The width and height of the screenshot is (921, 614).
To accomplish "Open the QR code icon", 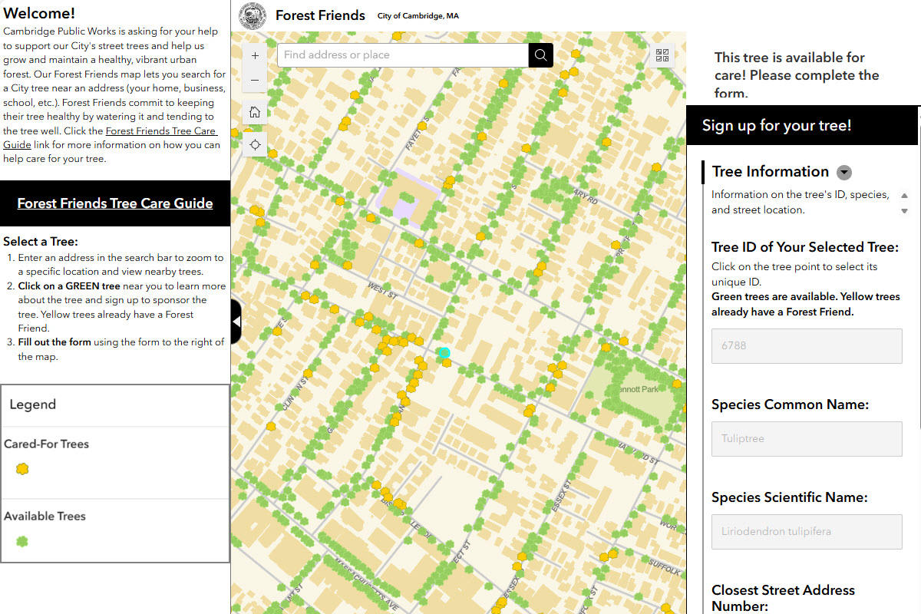I will coord(663,55).
